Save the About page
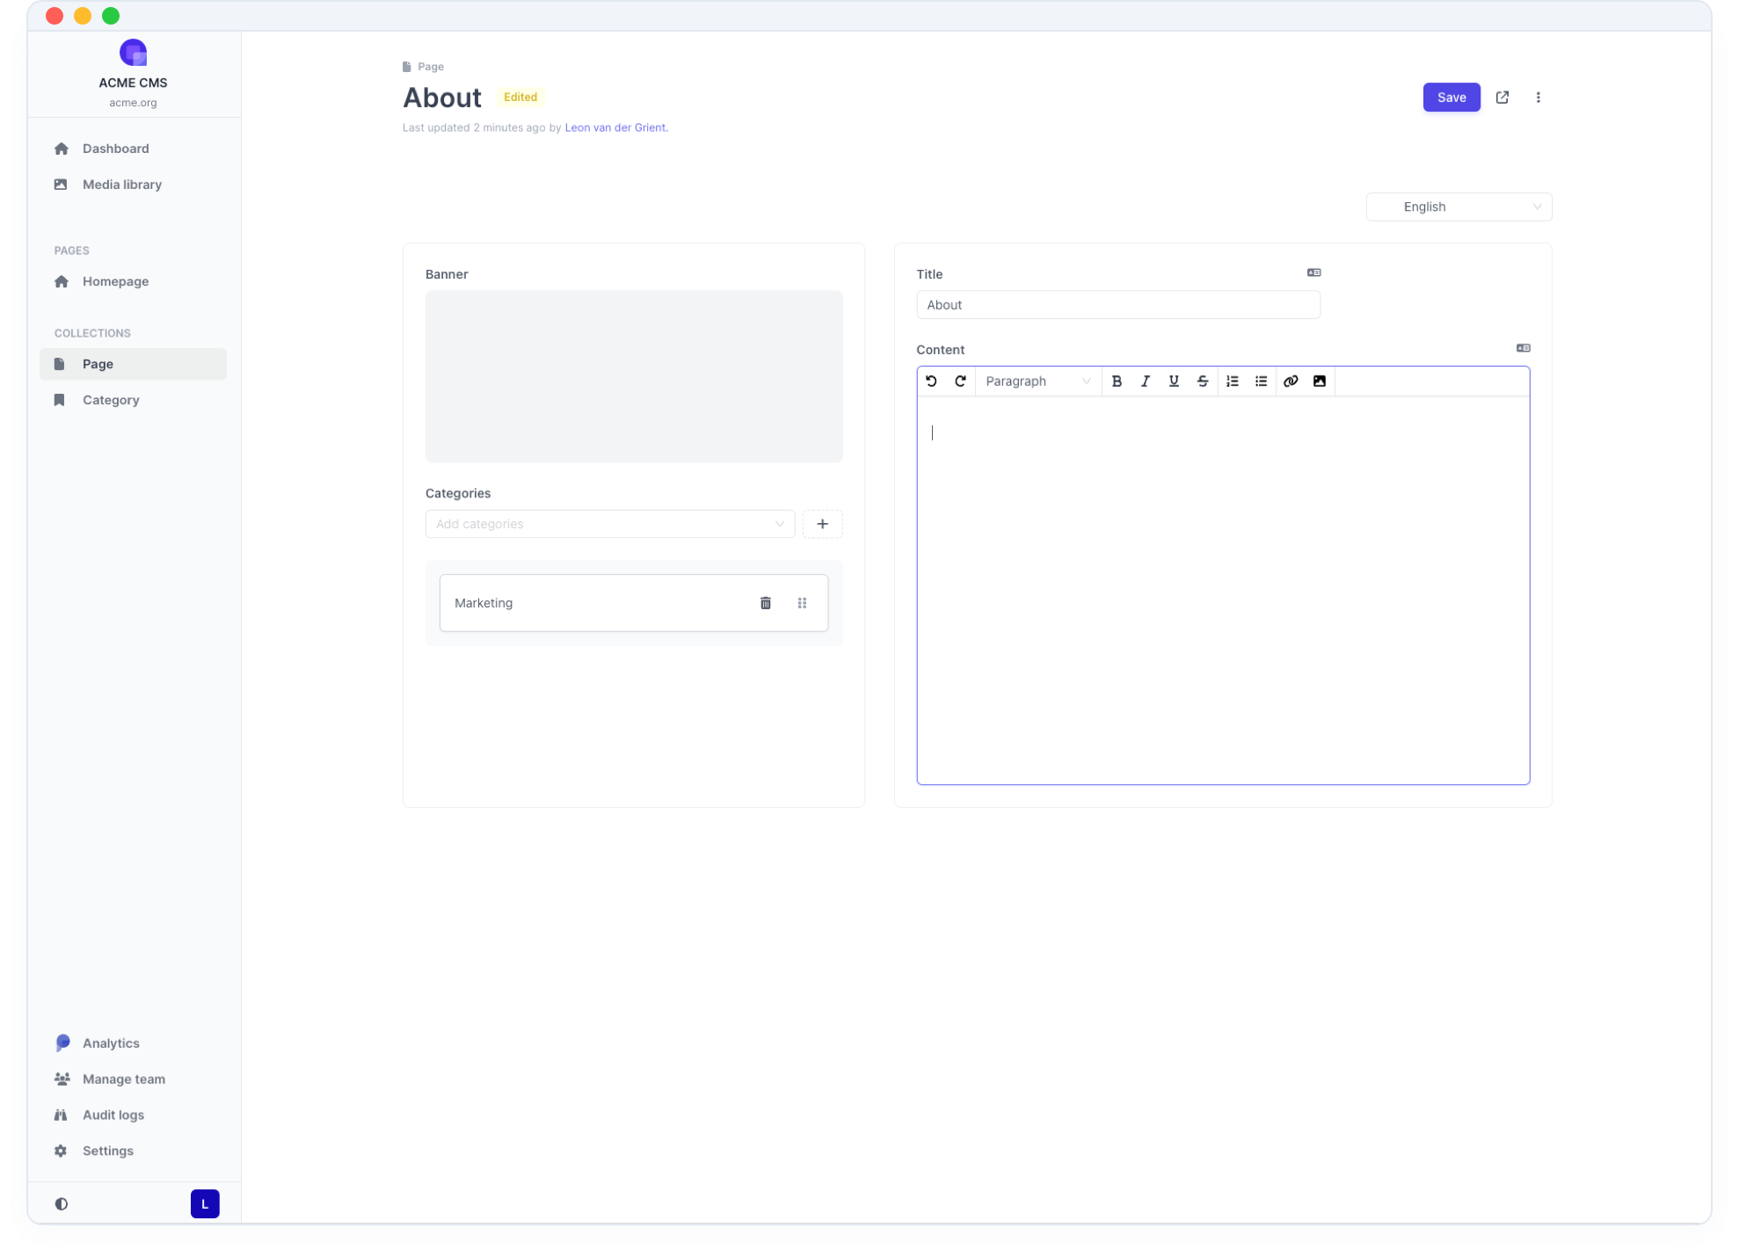This screenshot has height=1257, width=1739. coord(1451,98)
